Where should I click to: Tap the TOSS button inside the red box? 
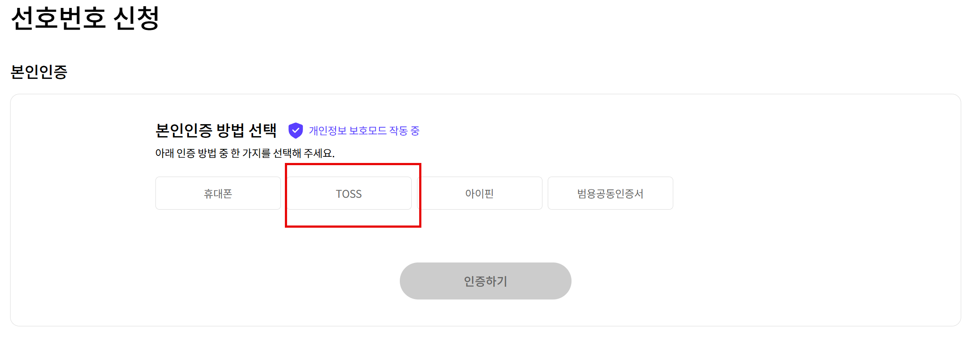(x=349, y=193)
